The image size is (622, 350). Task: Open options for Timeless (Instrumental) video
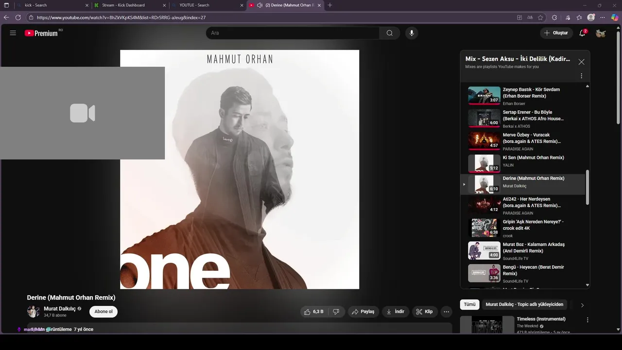587,320
